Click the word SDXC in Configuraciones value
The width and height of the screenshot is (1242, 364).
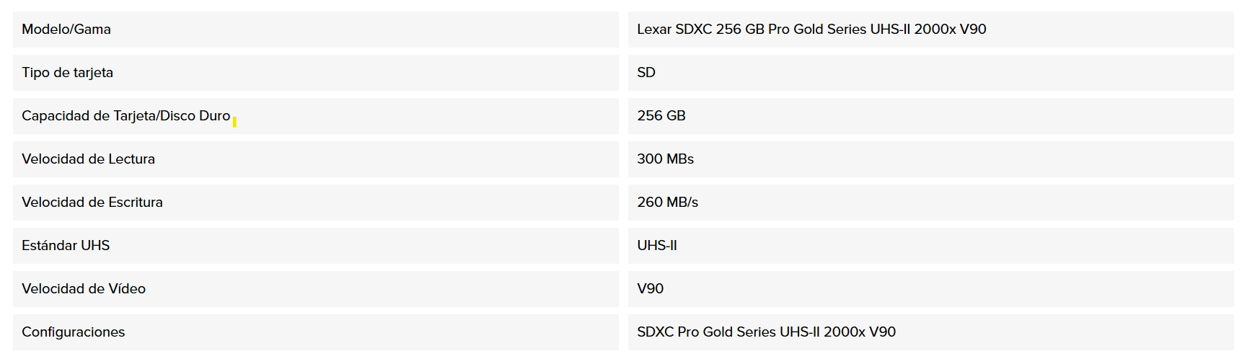(x=655, y=332)
